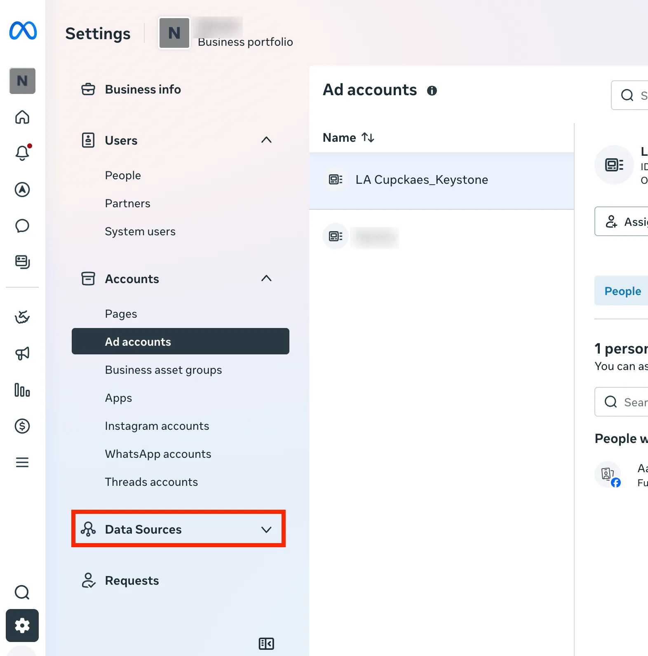648x656 pixels.
Task: Click the Business portfolio label
Action: pos(245,42)
